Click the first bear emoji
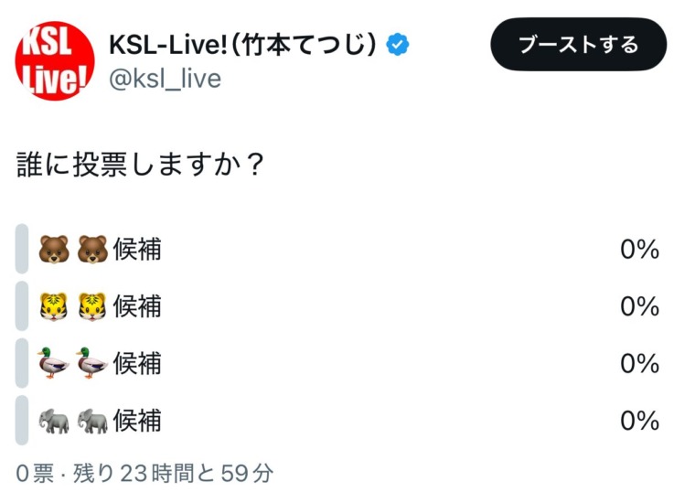This screenshot has width=695, height=492. (x=54, y=249)
